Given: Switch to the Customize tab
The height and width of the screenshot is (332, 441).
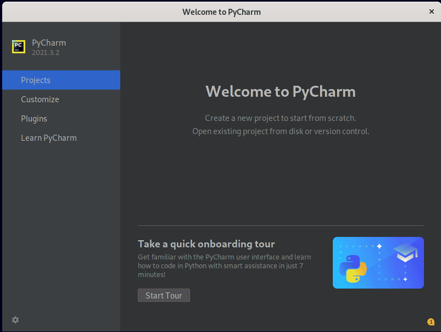Looking at the screenshot, I should click(62, 99).
